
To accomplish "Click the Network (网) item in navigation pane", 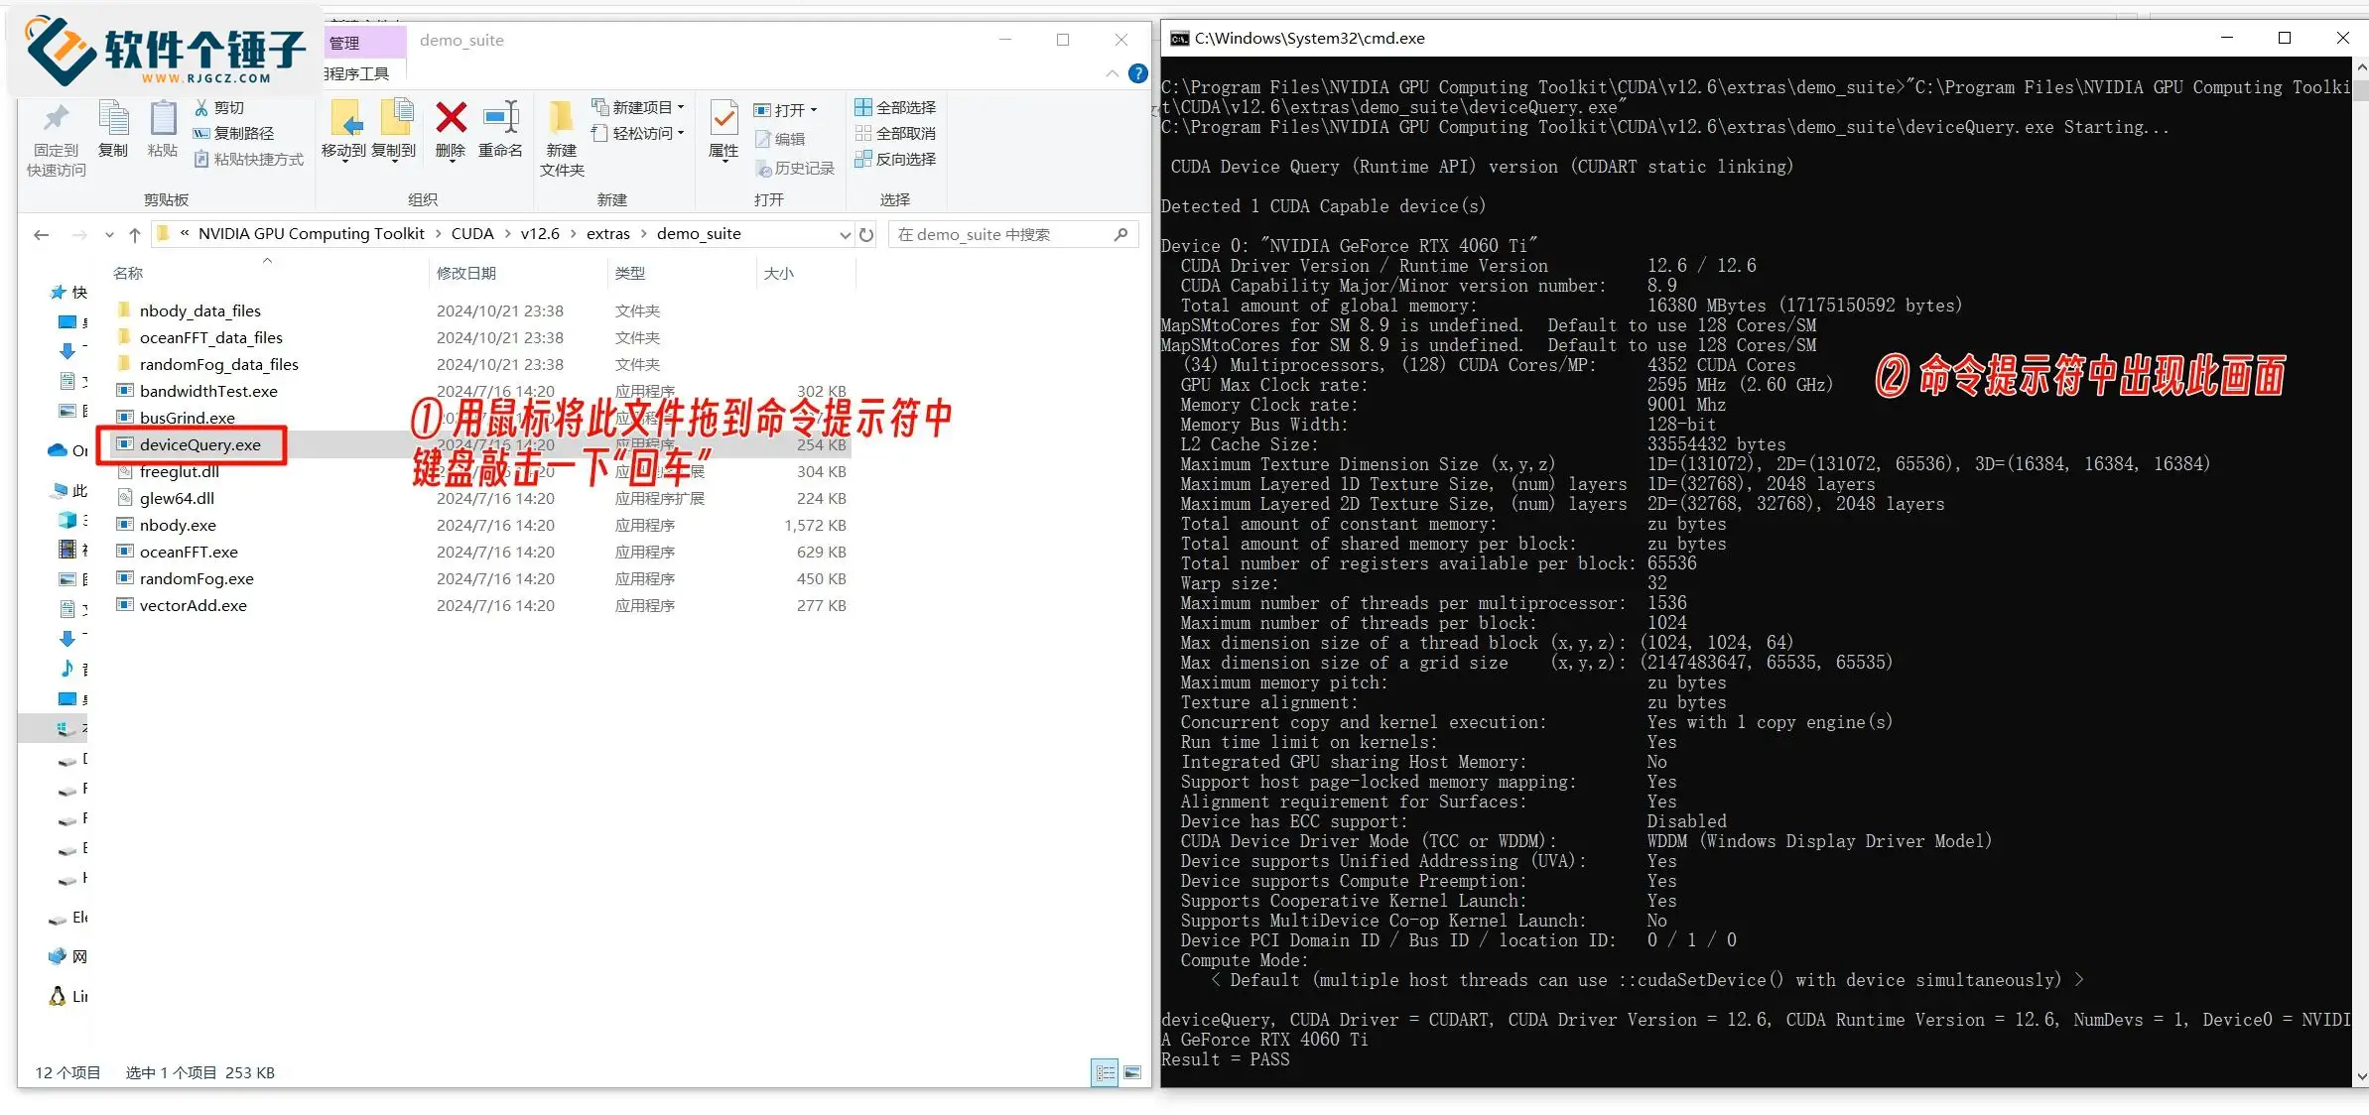I will (x=68, y=956).
